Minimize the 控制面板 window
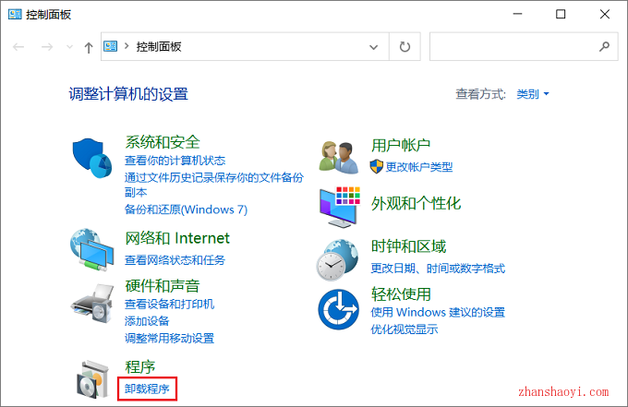Image resolution: width=628 pixels, height=407 pixels. (517, 15)
